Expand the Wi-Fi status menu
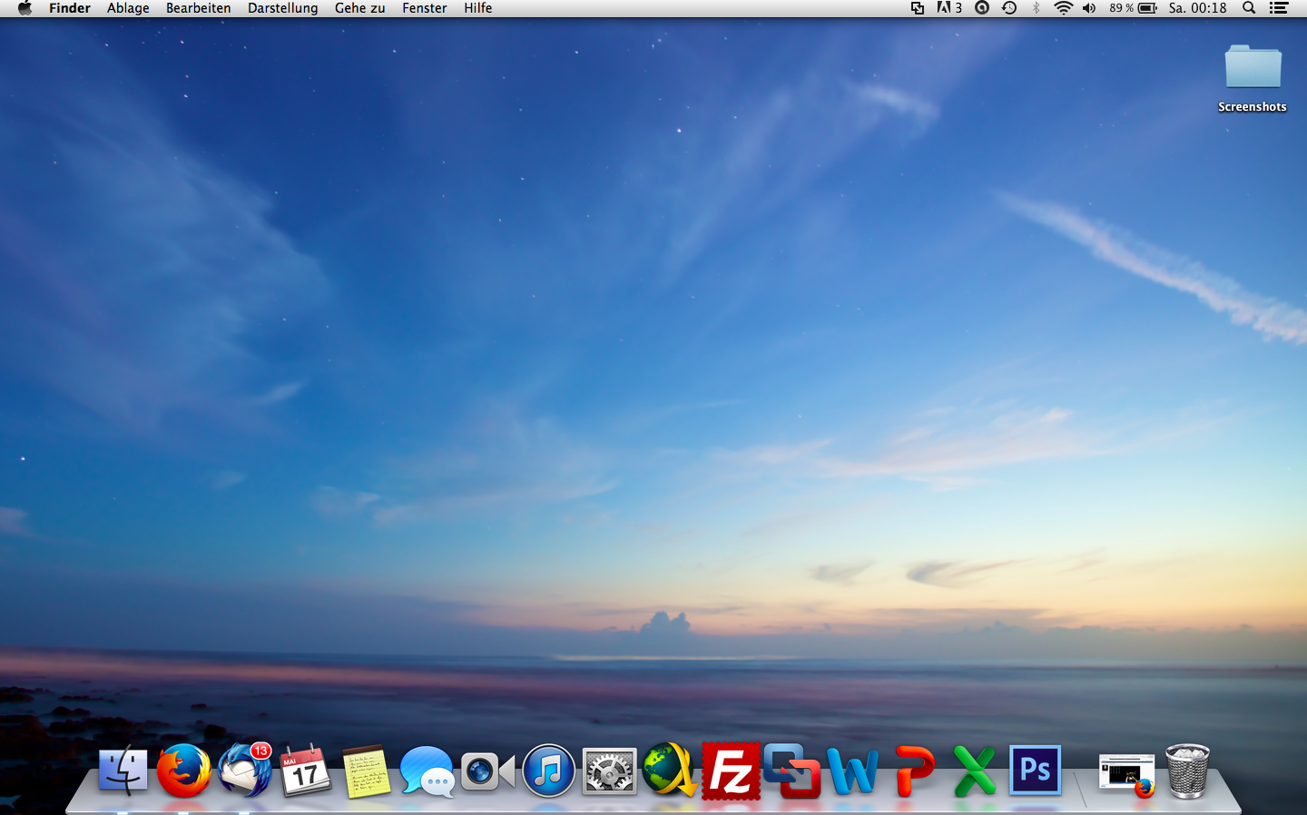 [1063, 8]
